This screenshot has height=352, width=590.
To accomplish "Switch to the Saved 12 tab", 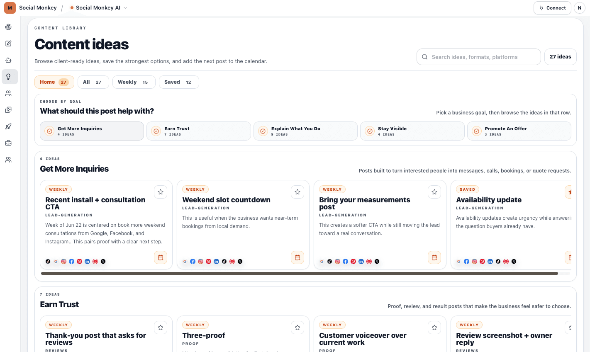I will pos(179,82).
